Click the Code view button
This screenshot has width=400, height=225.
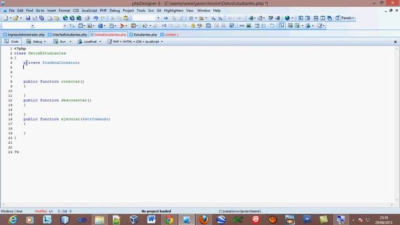click(11, 42)
